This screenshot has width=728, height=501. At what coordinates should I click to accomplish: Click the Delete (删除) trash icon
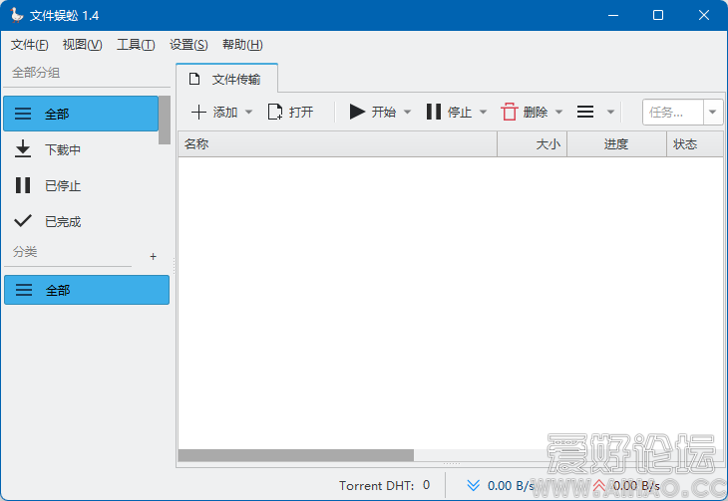[510, 113]
